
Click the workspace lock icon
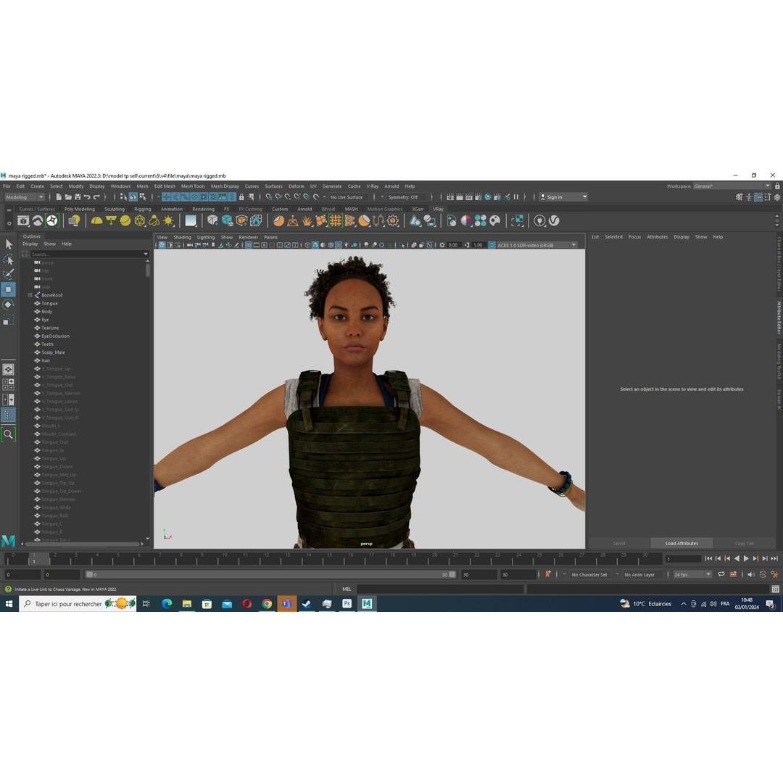click(x=777, y=186)
